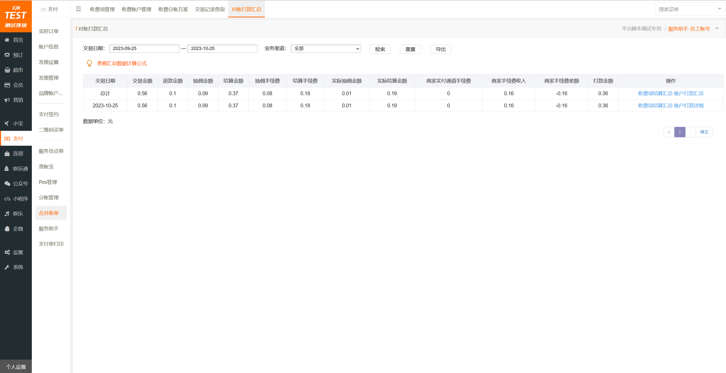
Task: Click the 2023-10-25 date cell in table
Action: 105,106
